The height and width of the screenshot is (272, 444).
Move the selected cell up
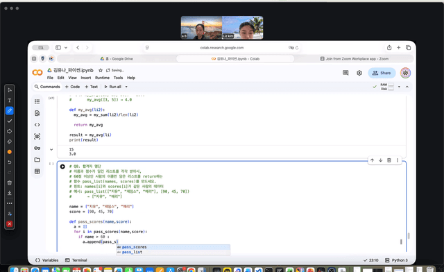point(372,160)
